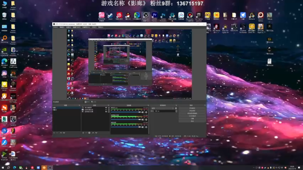Move source down in the Sources panel
This screenshot has height=170, width=303.
point(96,133)
